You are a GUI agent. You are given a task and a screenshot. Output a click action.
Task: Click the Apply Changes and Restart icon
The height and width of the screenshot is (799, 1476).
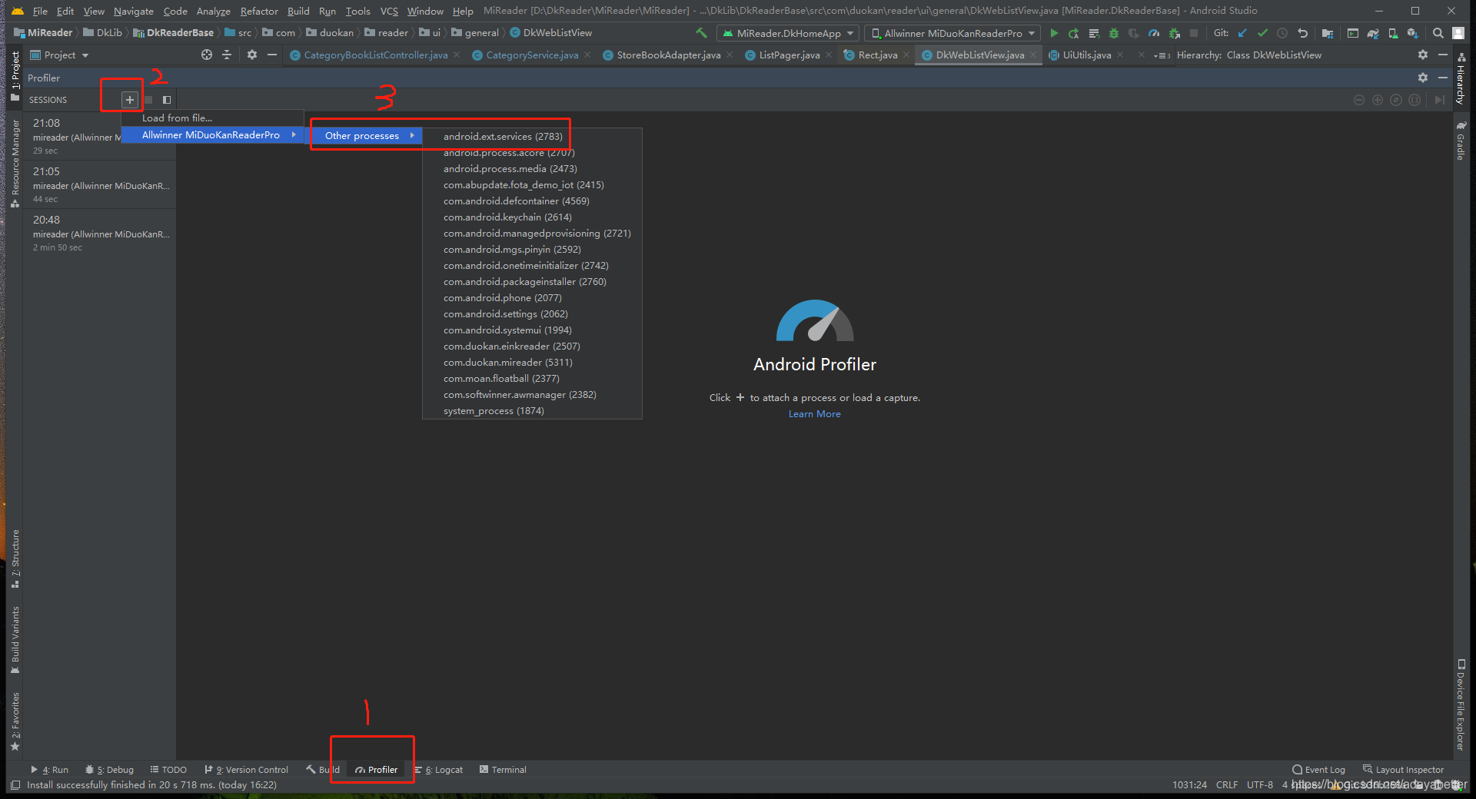click(1074, 33)
